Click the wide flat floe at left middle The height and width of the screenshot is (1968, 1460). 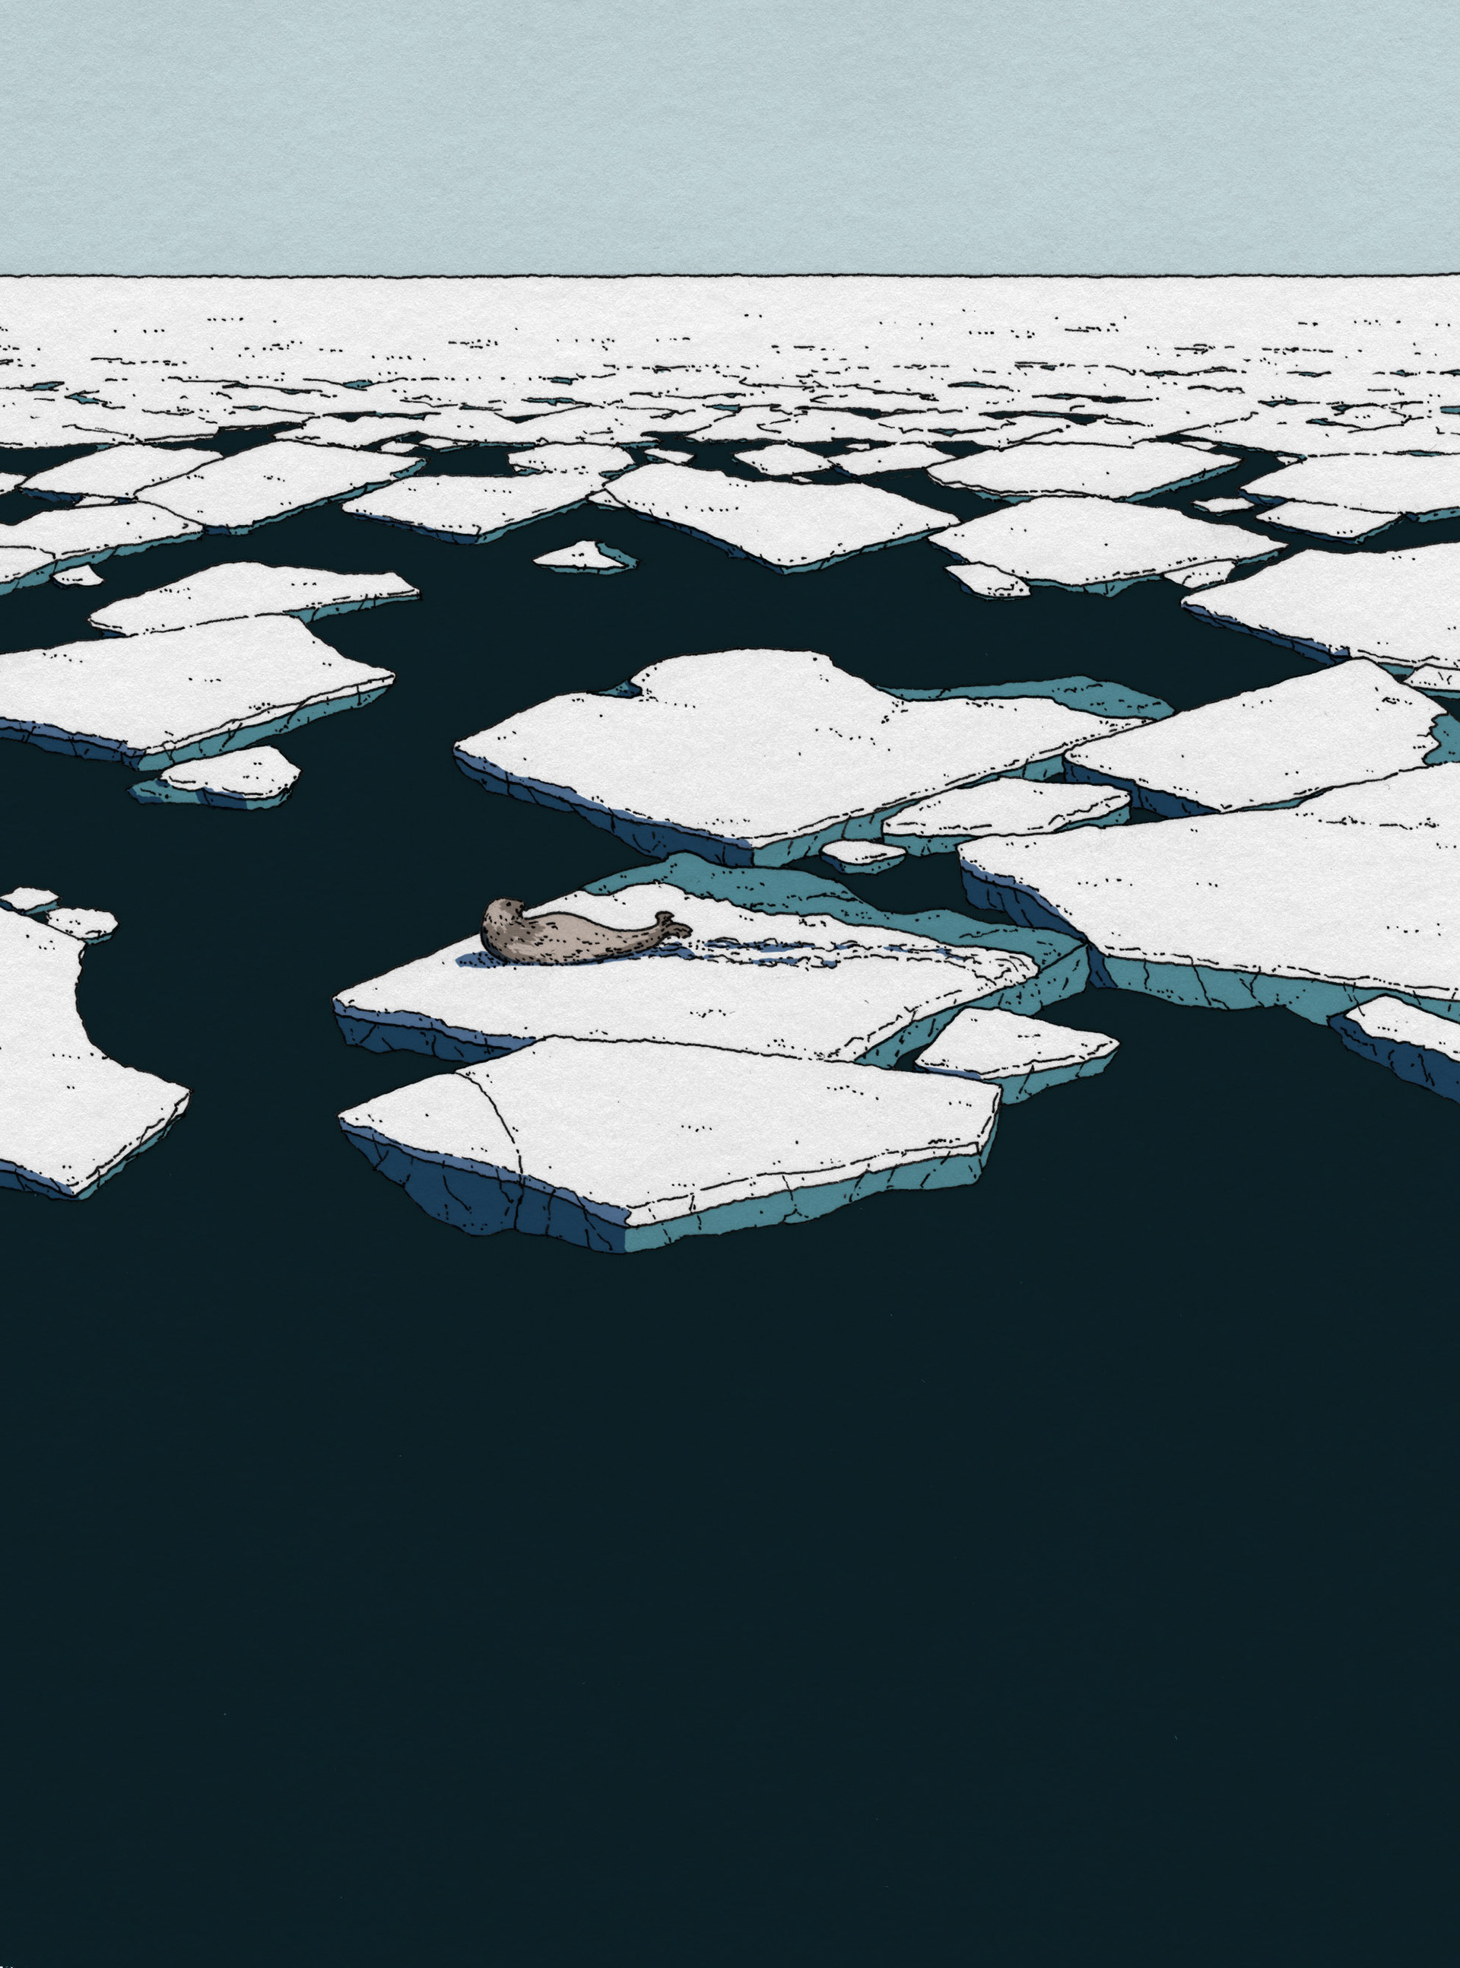click(176, 685)
